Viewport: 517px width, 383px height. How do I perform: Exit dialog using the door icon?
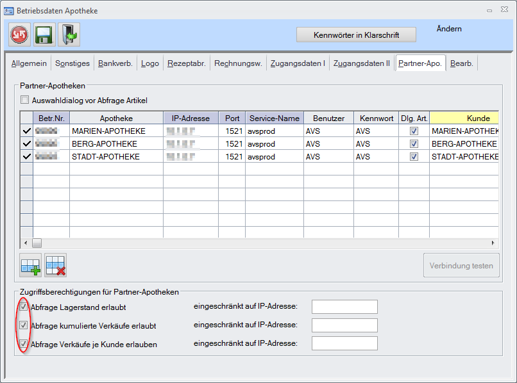69,35
